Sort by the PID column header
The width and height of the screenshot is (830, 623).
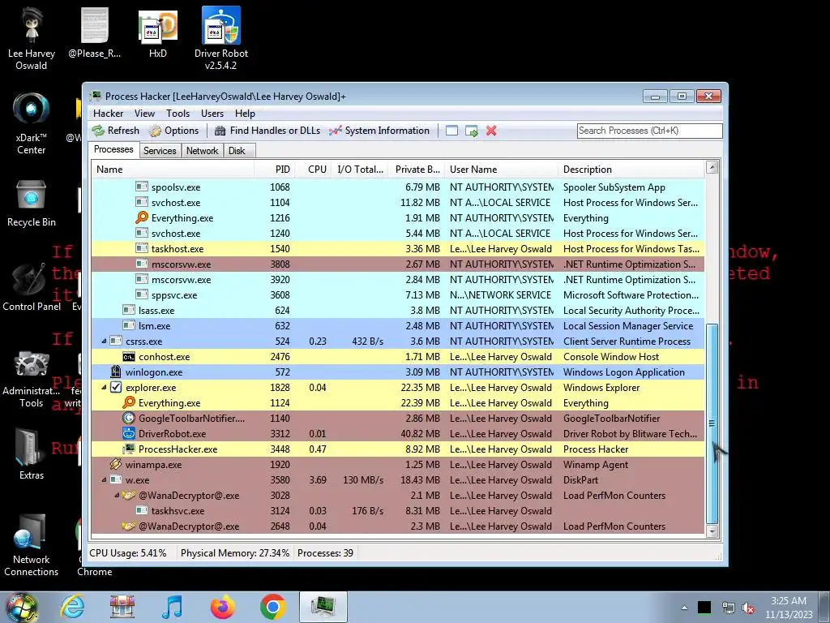274,170
